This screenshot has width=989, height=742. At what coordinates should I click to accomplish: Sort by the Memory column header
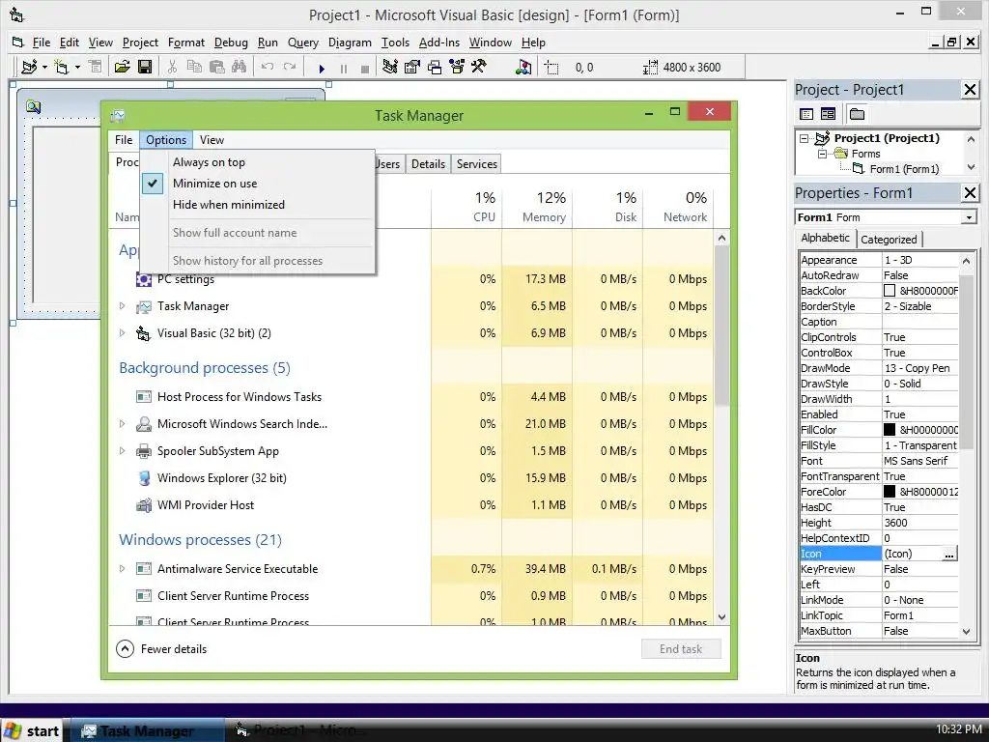point(537,207)
